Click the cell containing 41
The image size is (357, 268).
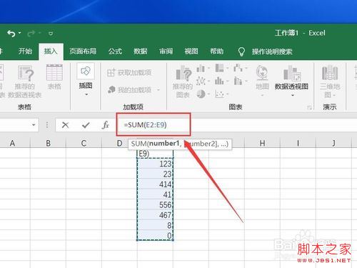point(155,194)
